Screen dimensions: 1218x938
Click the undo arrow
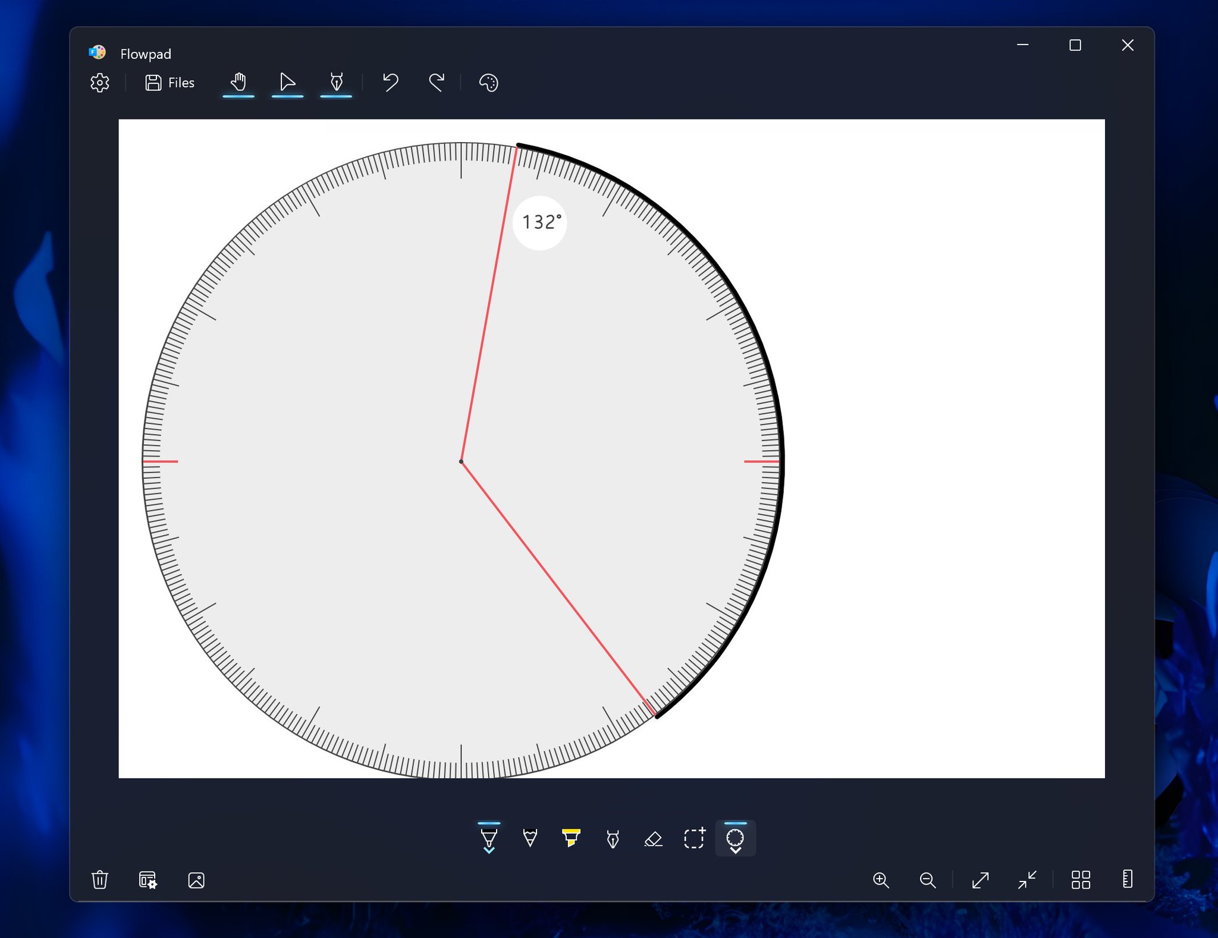coord(390,83)
